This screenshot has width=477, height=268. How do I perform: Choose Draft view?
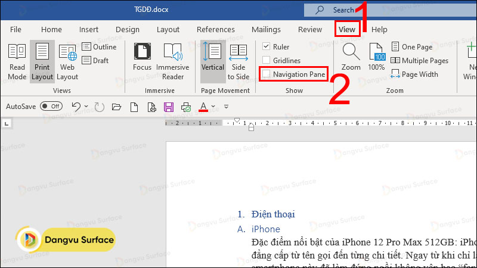click(x=95, y=61)
